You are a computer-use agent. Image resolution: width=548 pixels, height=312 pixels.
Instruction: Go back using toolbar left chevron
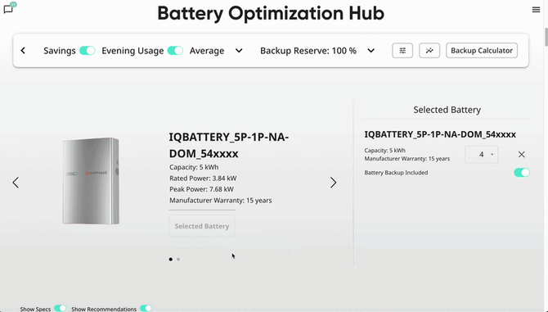tap(23, 51)
